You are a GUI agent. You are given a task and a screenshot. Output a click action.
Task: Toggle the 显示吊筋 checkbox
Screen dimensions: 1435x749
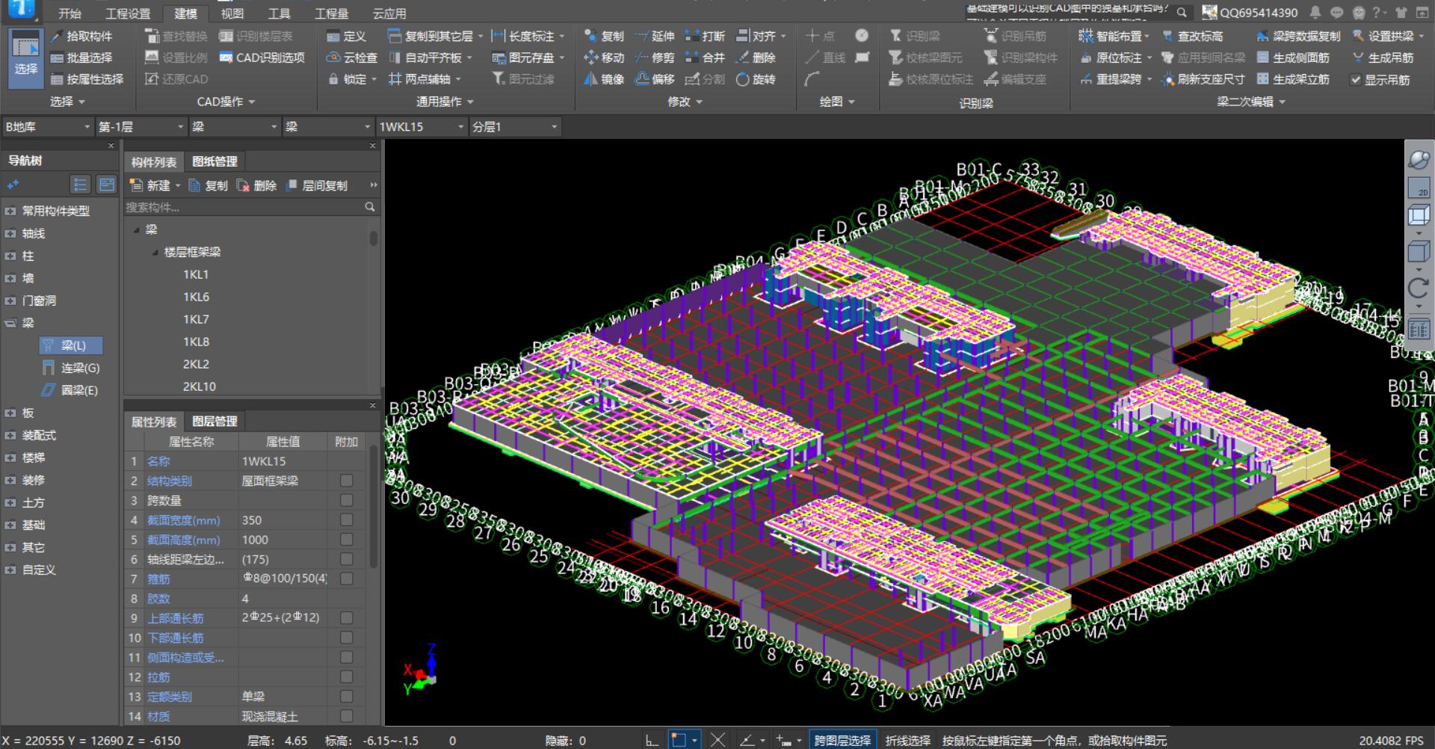[1356, 80]
